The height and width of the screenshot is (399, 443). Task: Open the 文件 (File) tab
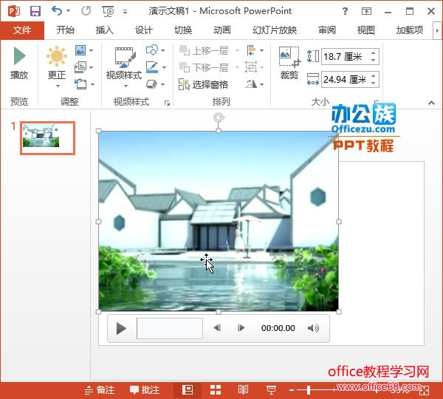coord(22,30)
